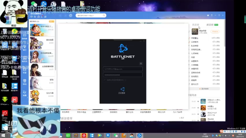
Task: Switch to the 新游榜 tab
Action: tap(210, 25)
